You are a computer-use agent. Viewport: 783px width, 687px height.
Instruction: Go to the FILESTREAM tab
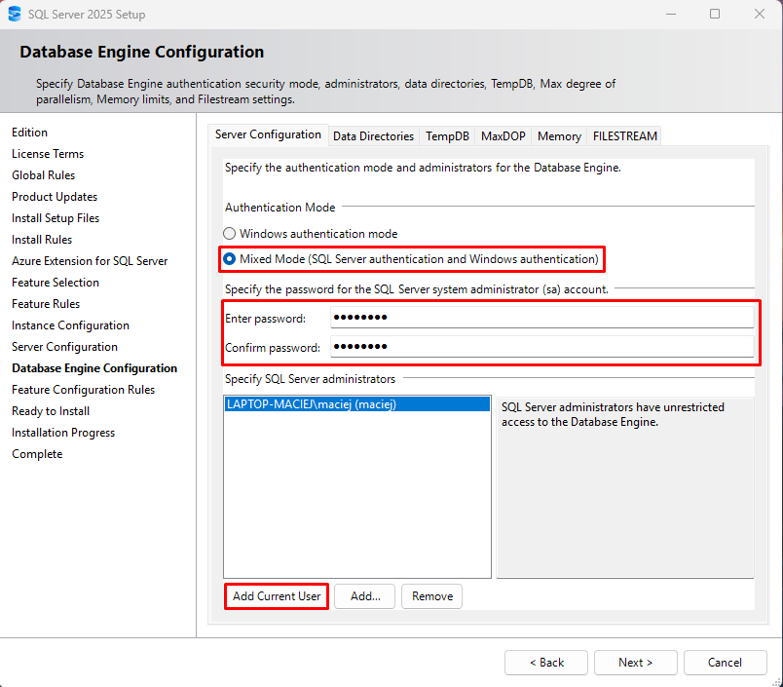click(x=624, y=136)
